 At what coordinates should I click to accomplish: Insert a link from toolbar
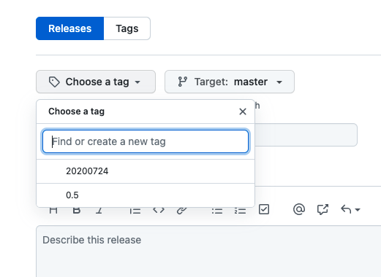click(x=181, y=211)
